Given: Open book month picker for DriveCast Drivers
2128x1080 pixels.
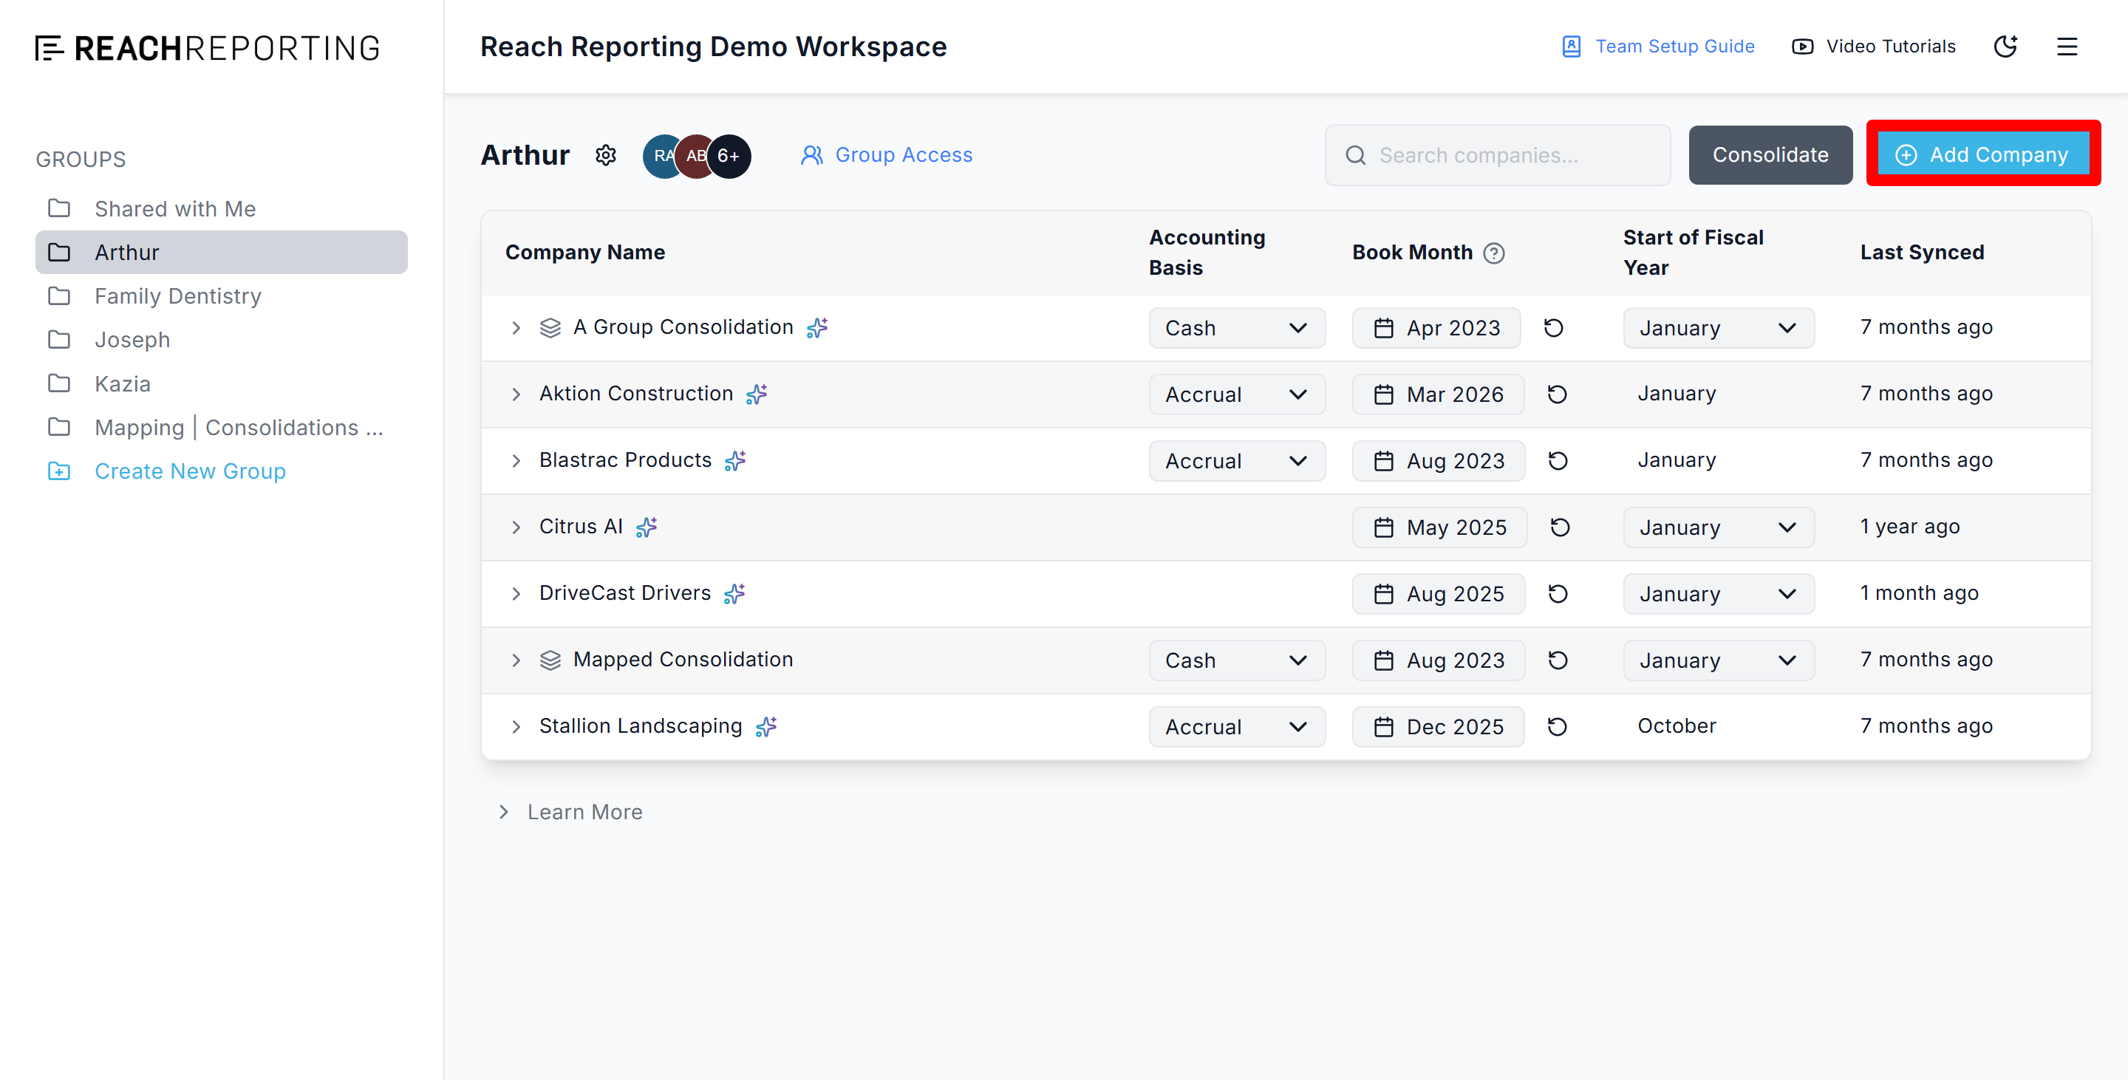Looking at the screenshot, I should coord(1438,594).
